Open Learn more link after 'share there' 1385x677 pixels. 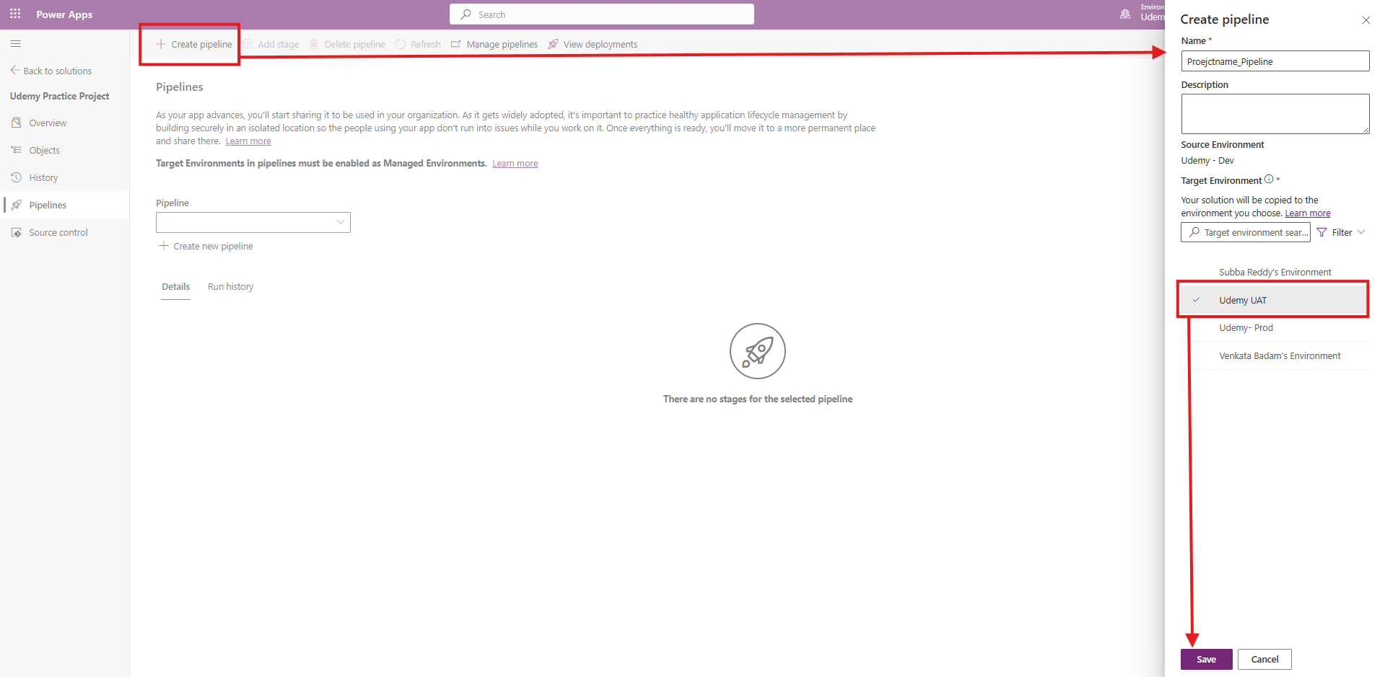(248, 141)
